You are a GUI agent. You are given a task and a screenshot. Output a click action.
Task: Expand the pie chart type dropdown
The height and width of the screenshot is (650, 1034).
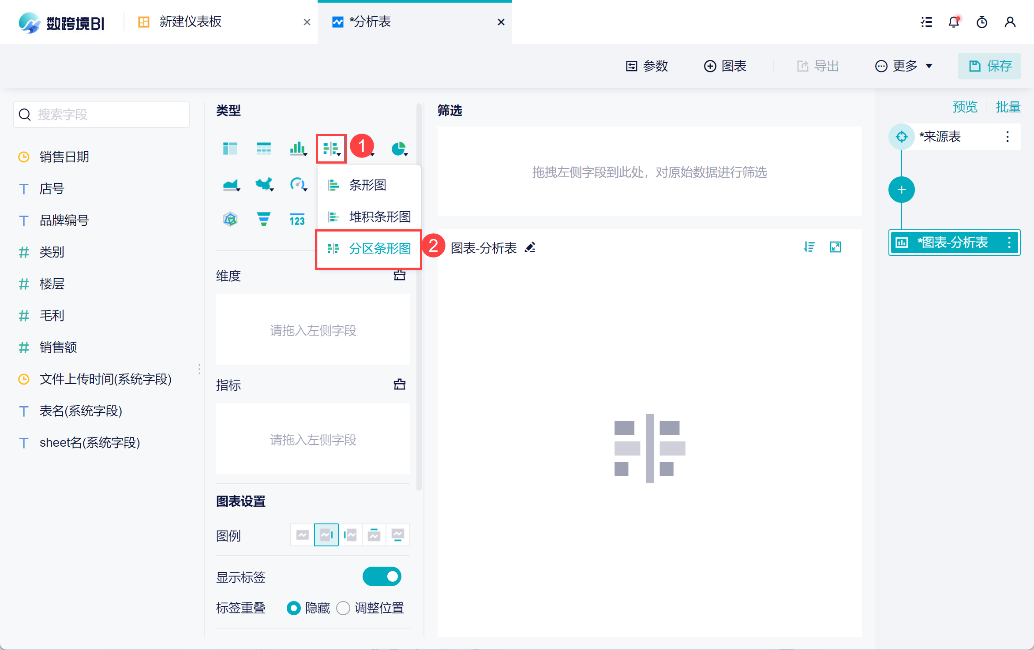(400, 149)
